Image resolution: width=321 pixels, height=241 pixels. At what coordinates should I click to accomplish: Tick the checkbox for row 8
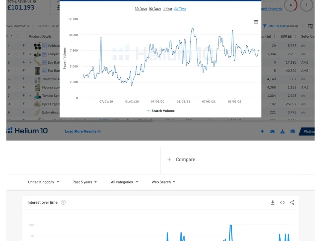[17, 104]
